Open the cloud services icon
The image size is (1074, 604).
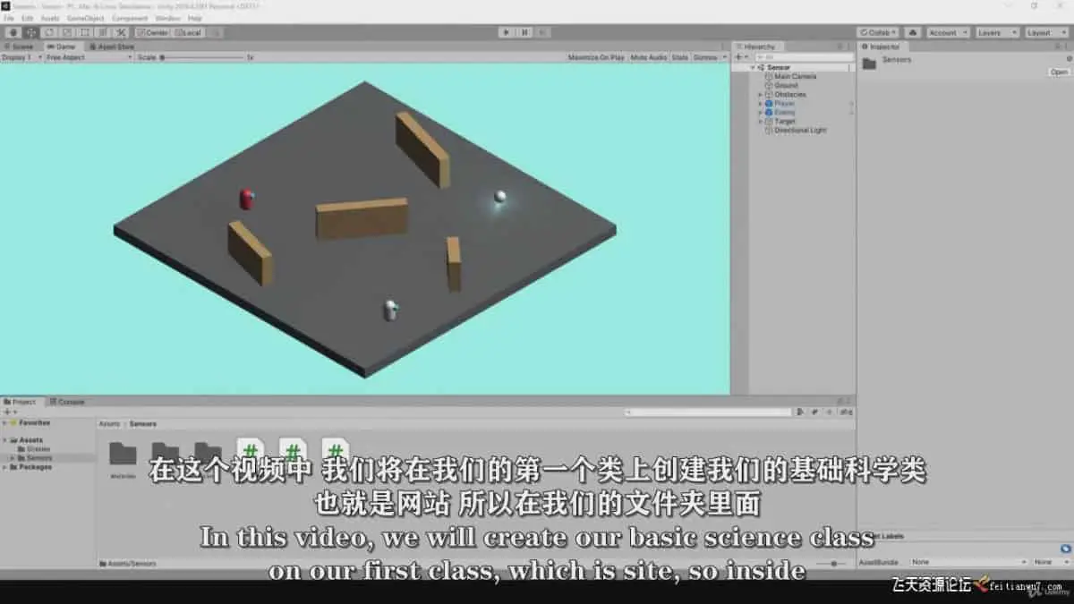tap(913, 32)
